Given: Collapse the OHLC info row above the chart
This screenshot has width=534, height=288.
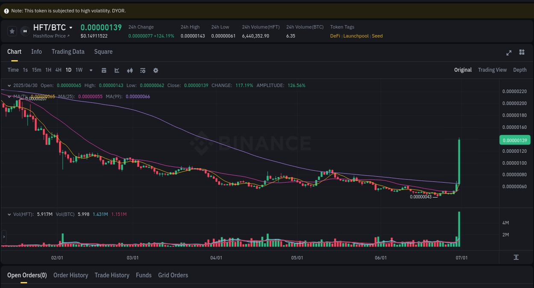Looking at the screenshot, I should click(x=9, y=85).
